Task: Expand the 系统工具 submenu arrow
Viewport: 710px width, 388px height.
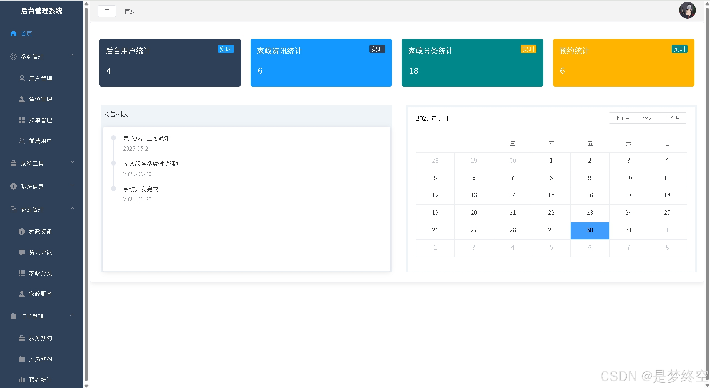Action: 72,162
